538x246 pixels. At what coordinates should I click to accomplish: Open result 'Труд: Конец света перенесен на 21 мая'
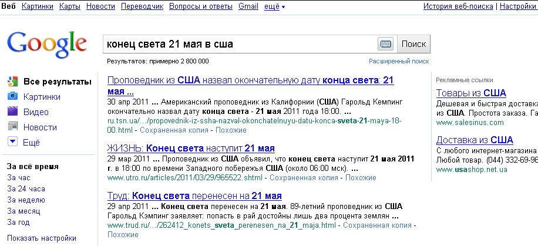(194, 196)
